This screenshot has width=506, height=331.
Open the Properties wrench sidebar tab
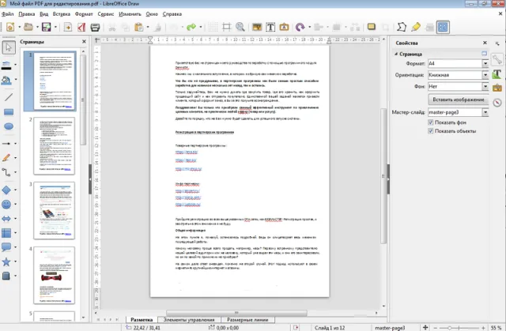[497, 59]
